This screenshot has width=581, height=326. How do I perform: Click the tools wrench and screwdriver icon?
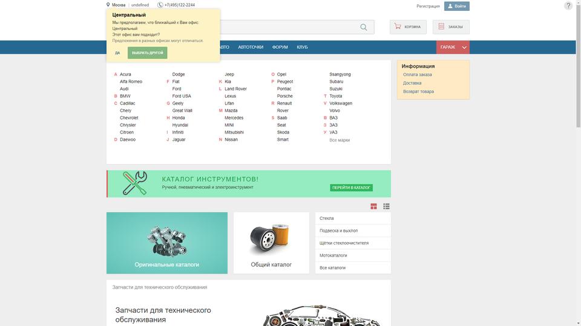(x=135, y=183)
